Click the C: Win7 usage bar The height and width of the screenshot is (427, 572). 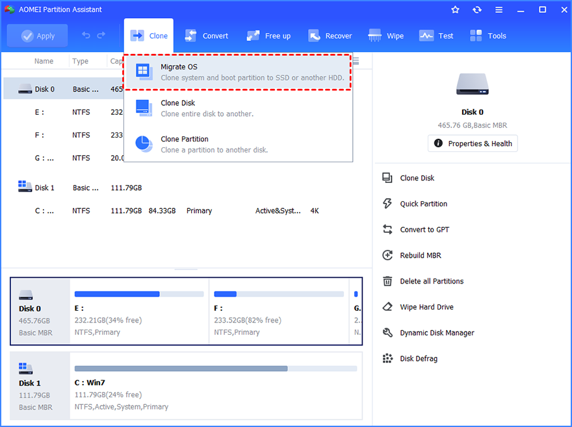point(216,369)
